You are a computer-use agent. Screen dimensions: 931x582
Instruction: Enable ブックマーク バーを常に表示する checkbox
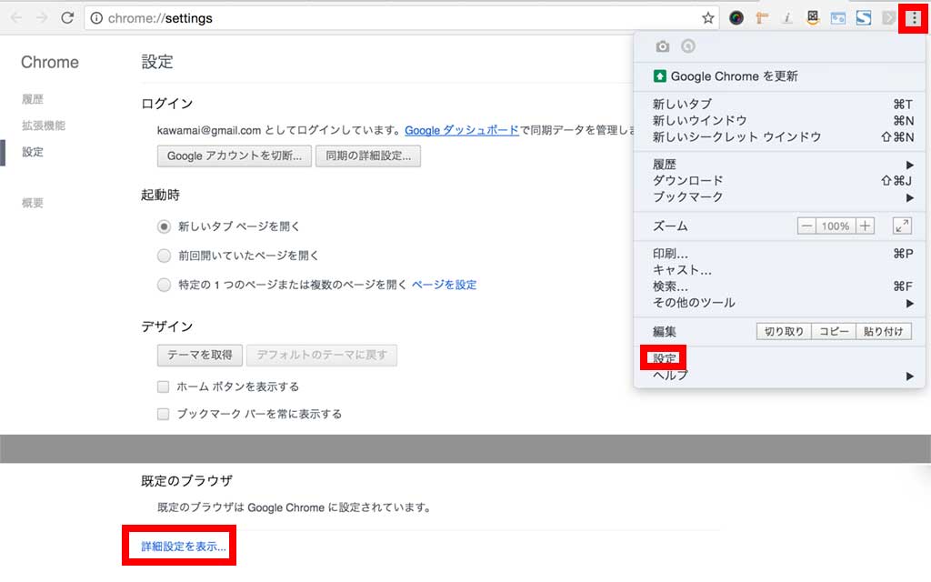(x=164, y=414)
